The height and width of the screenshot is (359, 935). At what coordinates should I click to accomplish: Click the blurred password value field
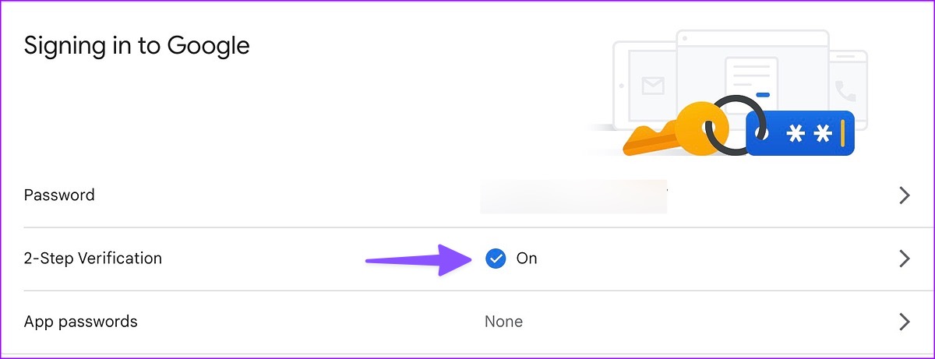point(573,196)
